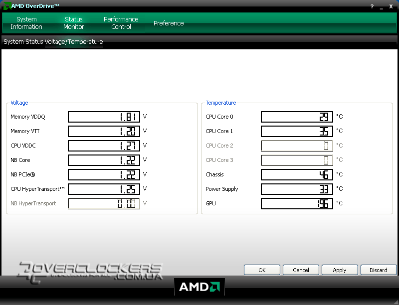Viewport: 399px width, 305px height.
Task: Switch to Status Monitor tab
Action: pos(73,23)
